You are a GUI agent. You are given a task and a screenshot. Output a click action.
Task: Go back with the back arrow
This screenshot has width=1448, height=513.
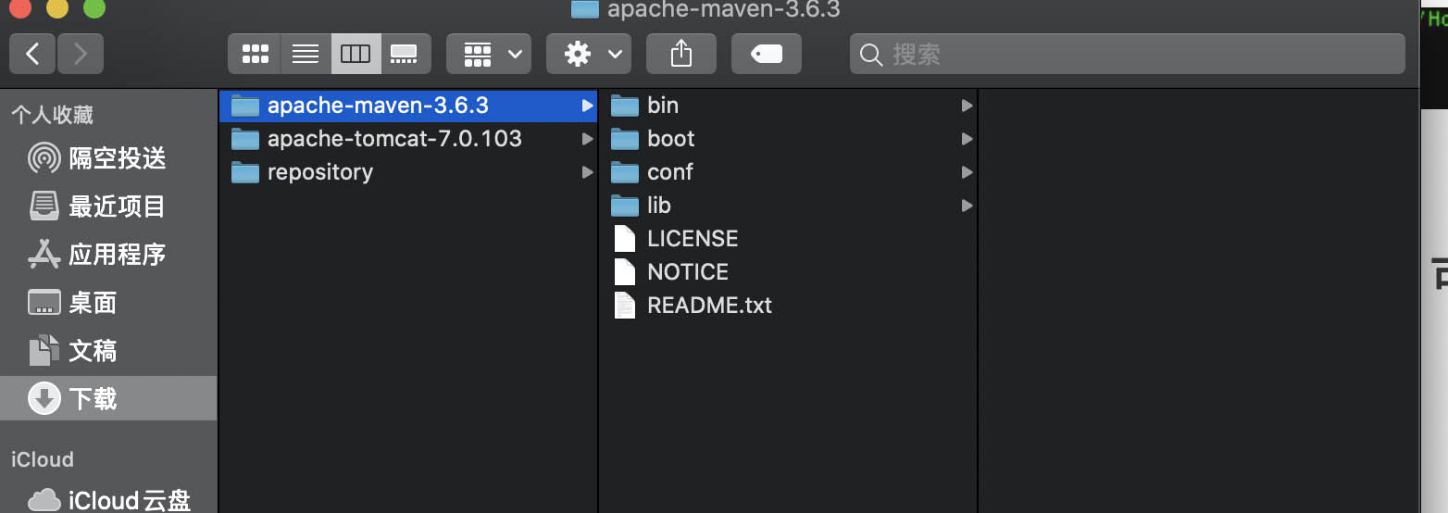coord(33,55)
